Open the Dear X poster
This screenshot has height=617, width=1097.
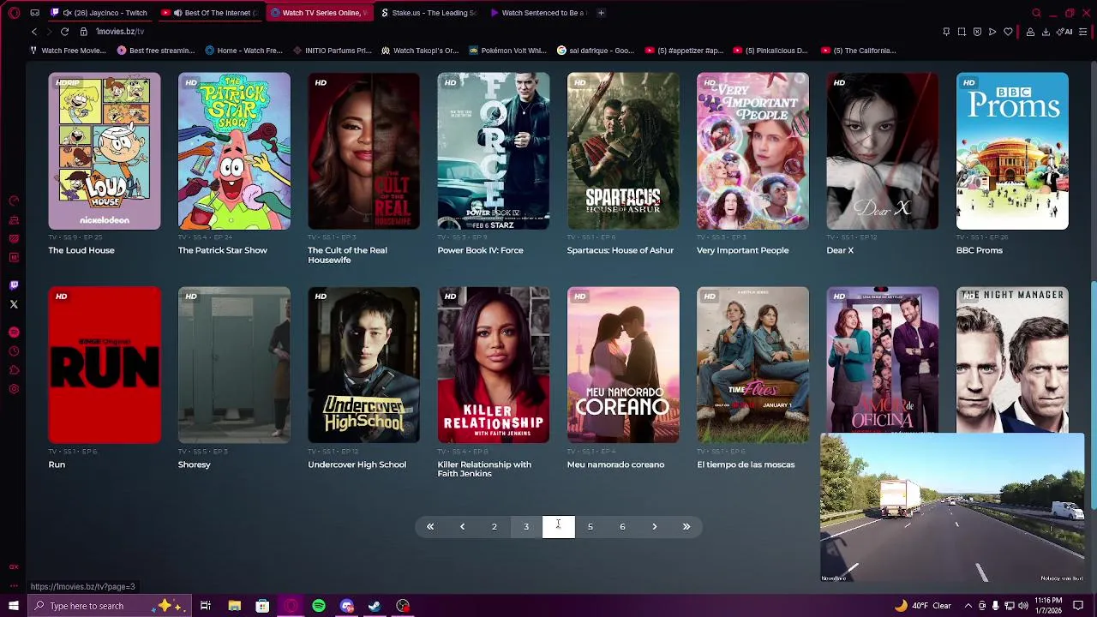883,151
